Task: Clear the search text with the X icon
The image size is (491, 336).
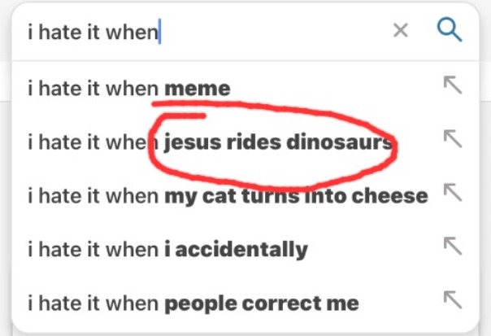Action: click(x=401, y=30)
